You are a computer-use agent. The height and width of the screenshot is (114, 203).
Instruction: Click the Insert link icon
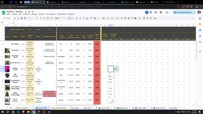(122, 18)
